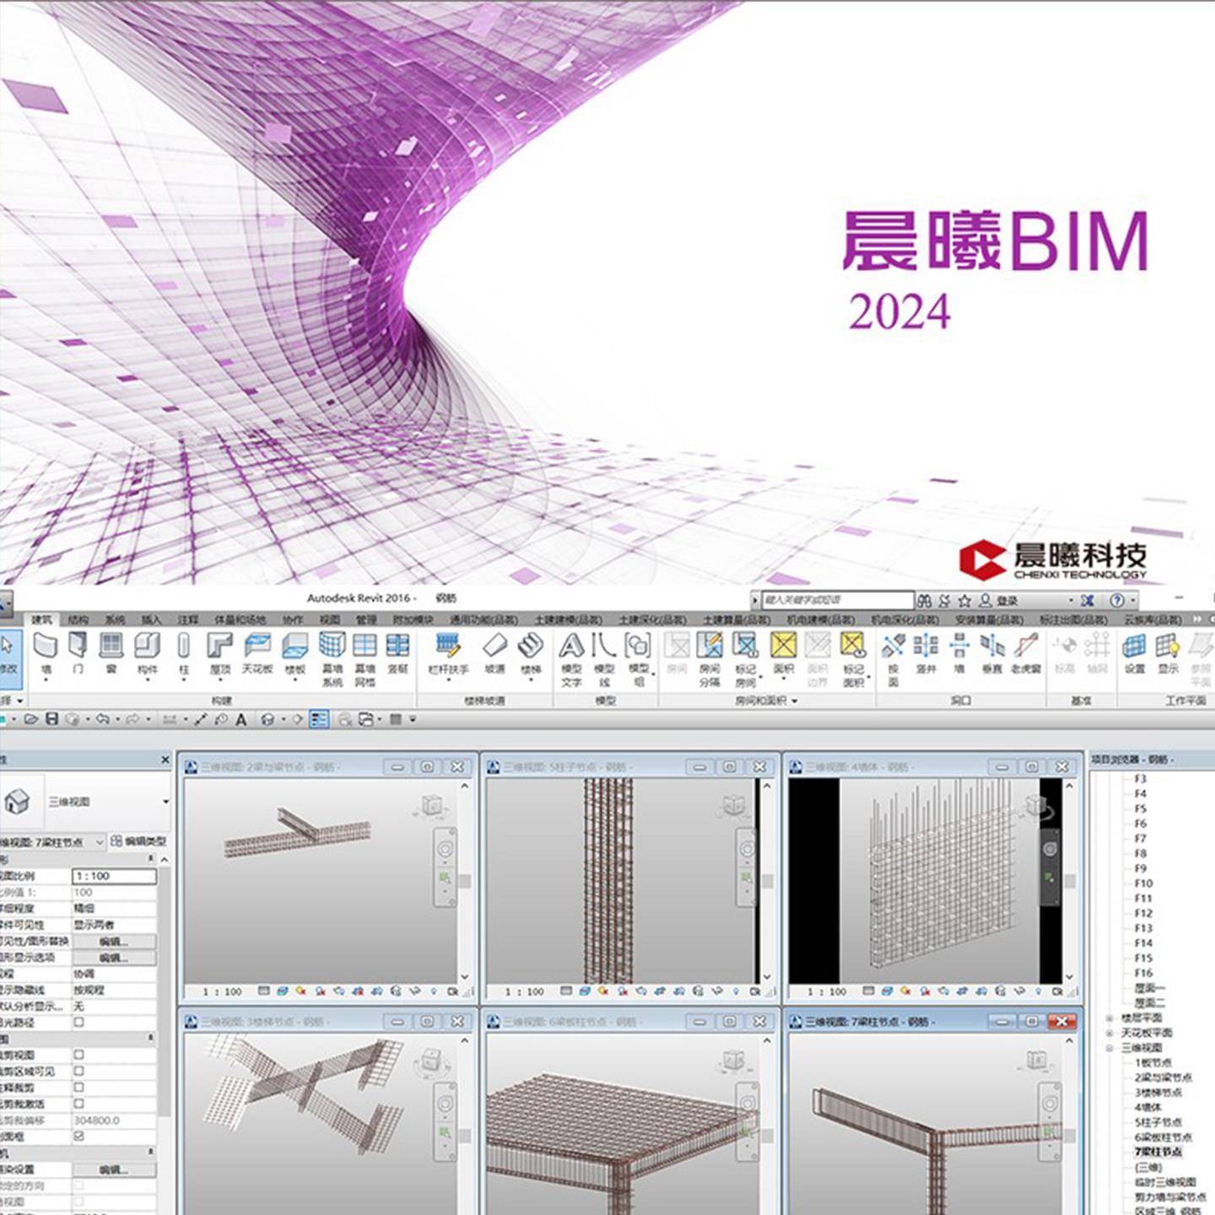Click the keyword search input field
The image size is (1215, 1215).
[838, 600]
